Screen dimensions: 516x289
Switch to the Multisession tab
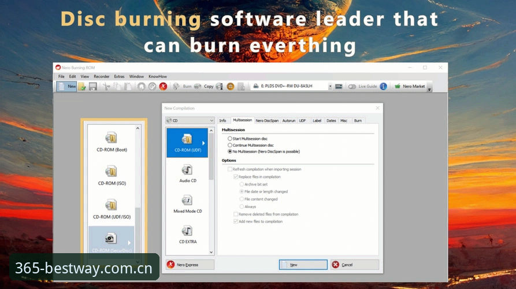242,120
